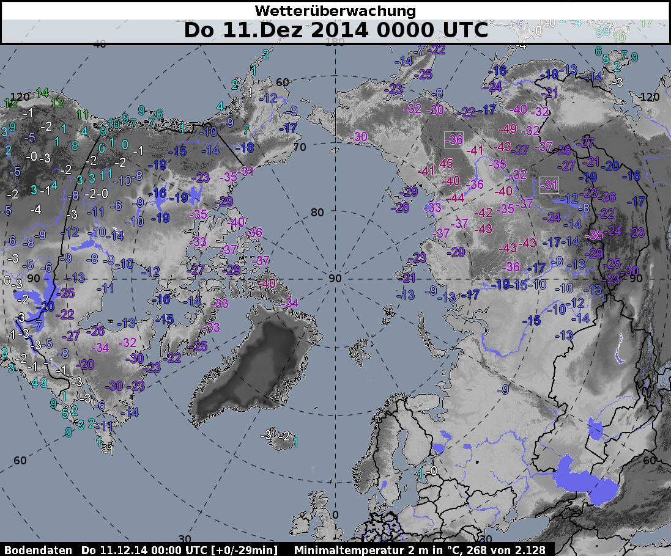Select the date header Do 11.Dez 2014 0000 UTC
This screenshot has height=556, width=671.
pos(336,31)
